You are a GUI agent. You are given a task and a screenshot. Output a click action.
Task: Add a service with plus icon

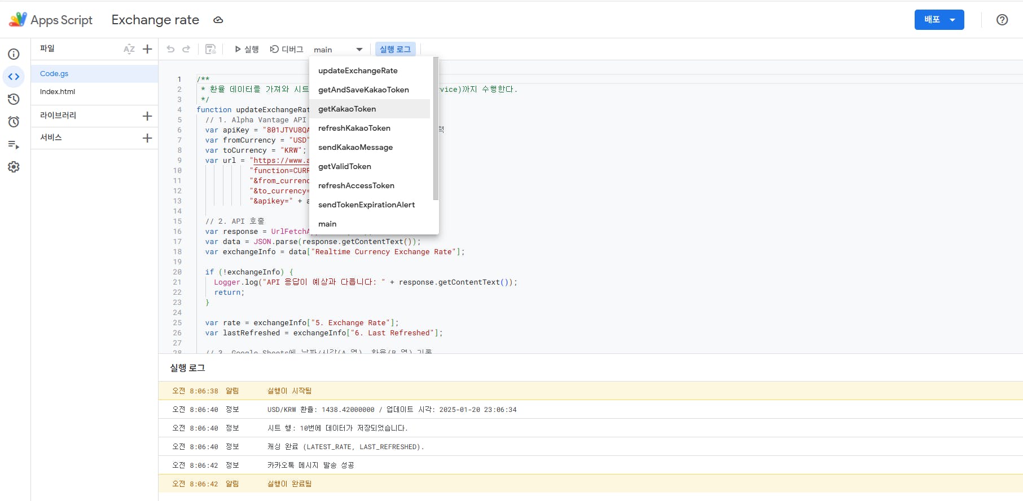pyautogui.click(x=147, y=138)
